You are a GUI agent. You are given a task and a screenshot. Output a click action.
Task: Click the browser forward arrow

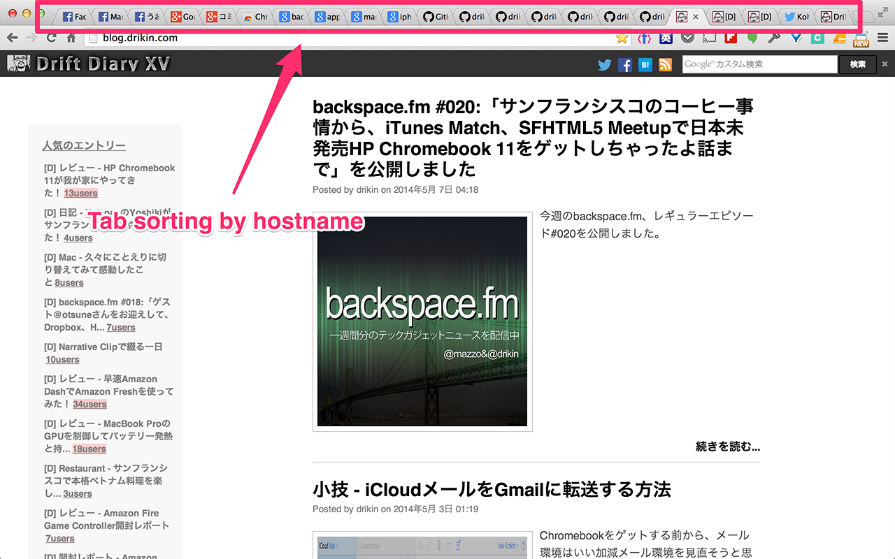click(x=31, y=38)
